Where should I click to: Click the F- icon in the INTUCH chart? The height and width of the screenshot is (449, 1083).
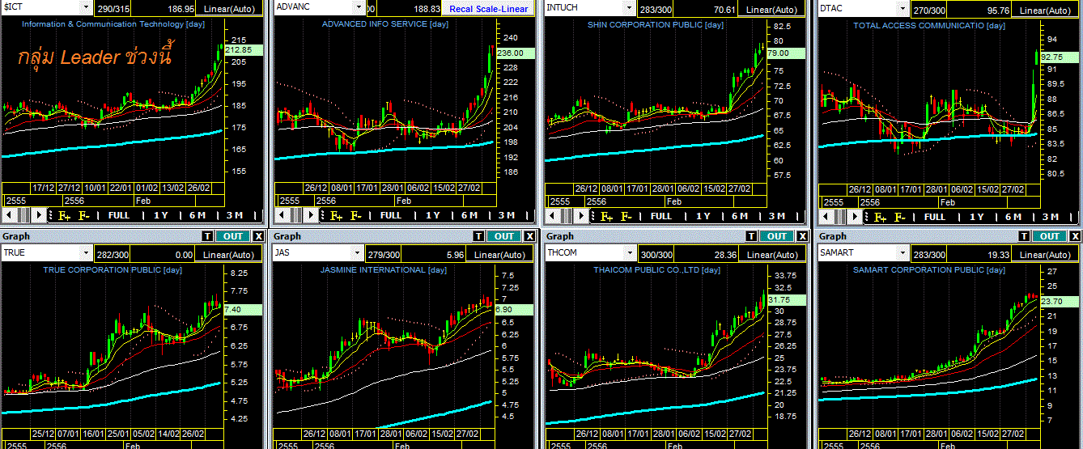(x=626, y=216)
